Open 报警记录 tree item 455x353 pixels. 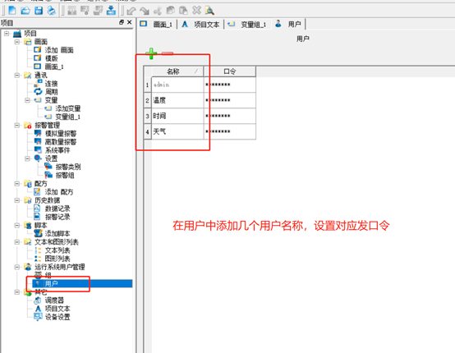click(x=57, y=217)
